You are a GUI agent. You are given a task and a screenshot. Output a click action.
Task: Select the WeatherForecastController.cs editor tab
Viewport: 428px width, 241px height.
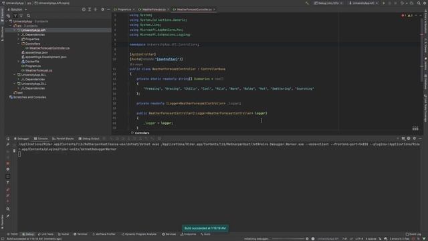(194, 9)
